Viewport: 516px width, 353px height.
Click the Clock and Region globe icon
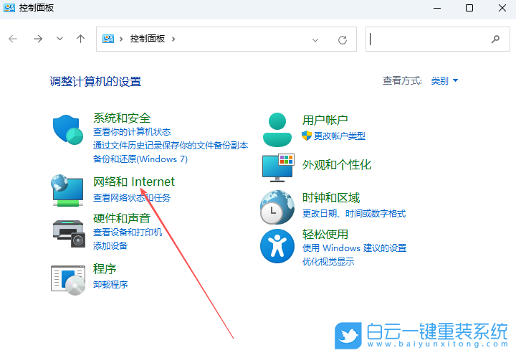tap(277, 207)
